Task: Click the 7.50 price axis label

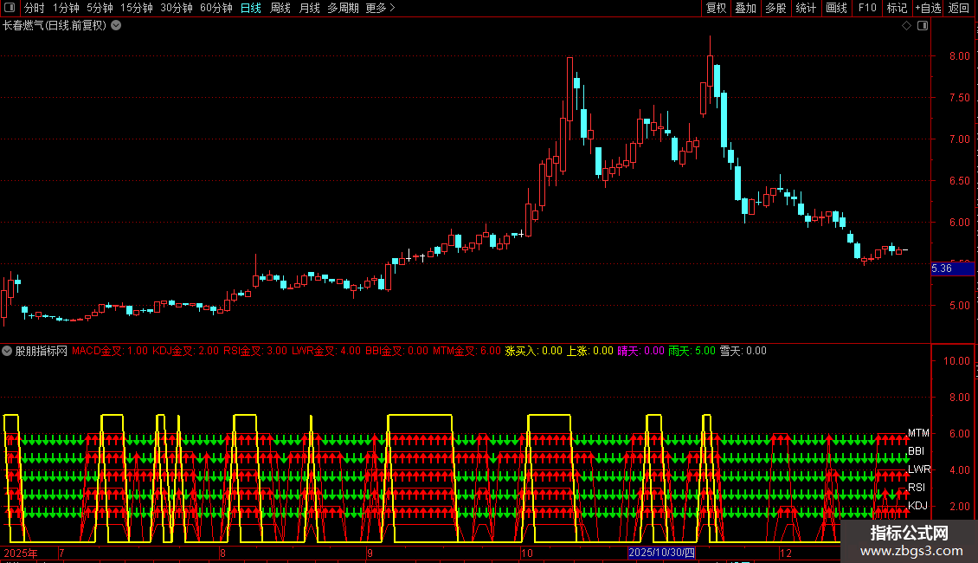Action: pyautogui.click(x=959, y=98)
